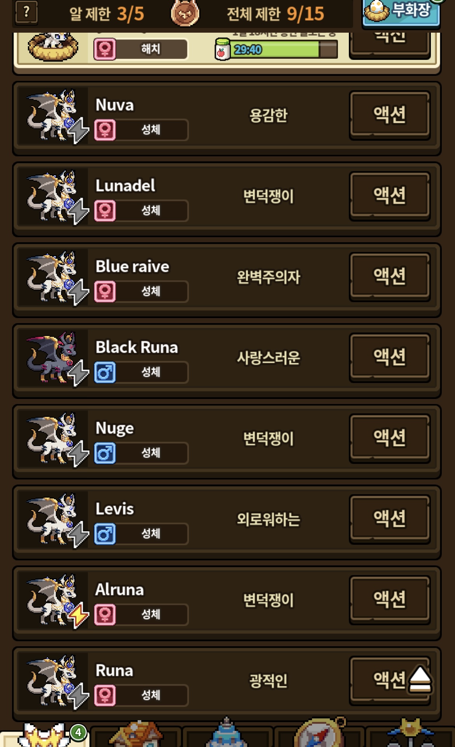Tap the brown owl face emblem

click(185, 12)
